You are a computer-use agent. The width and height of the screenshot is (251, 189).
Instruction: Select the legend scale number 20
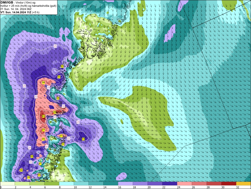point(149,187)
